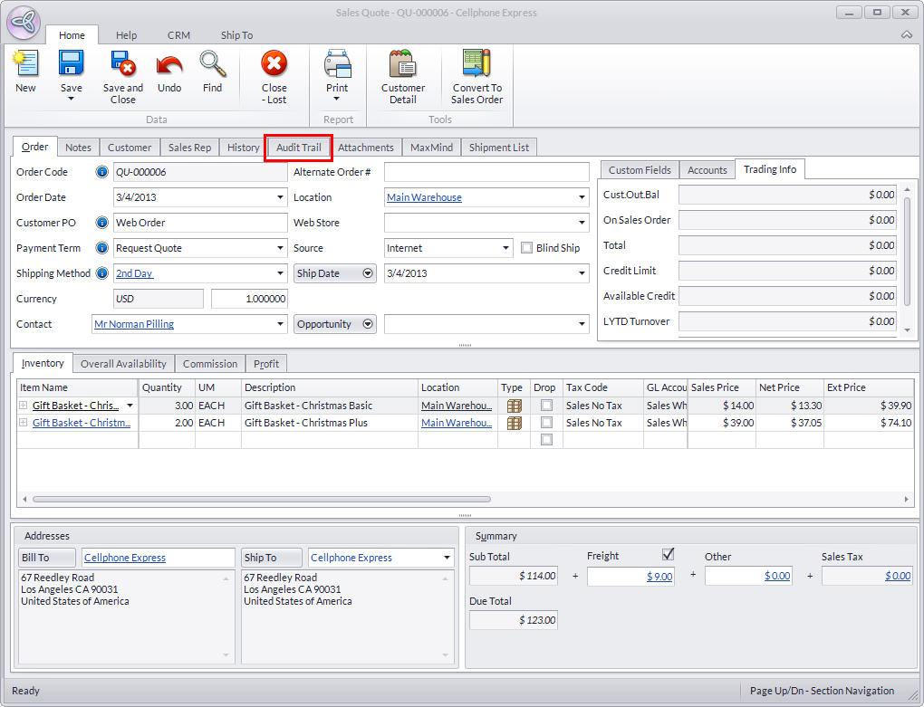Open the CRM ribbon tab
The width and height of the screenshot is (924, 707).
coord(178,35)
